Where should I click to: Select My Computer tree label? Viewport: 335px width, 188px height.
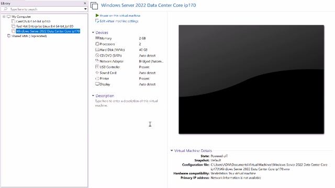coord(21,16)
